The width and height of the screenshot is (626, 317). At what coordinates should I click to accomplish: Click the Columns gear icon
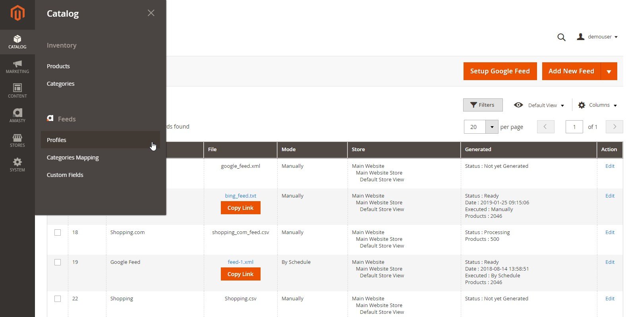[582, 105]
